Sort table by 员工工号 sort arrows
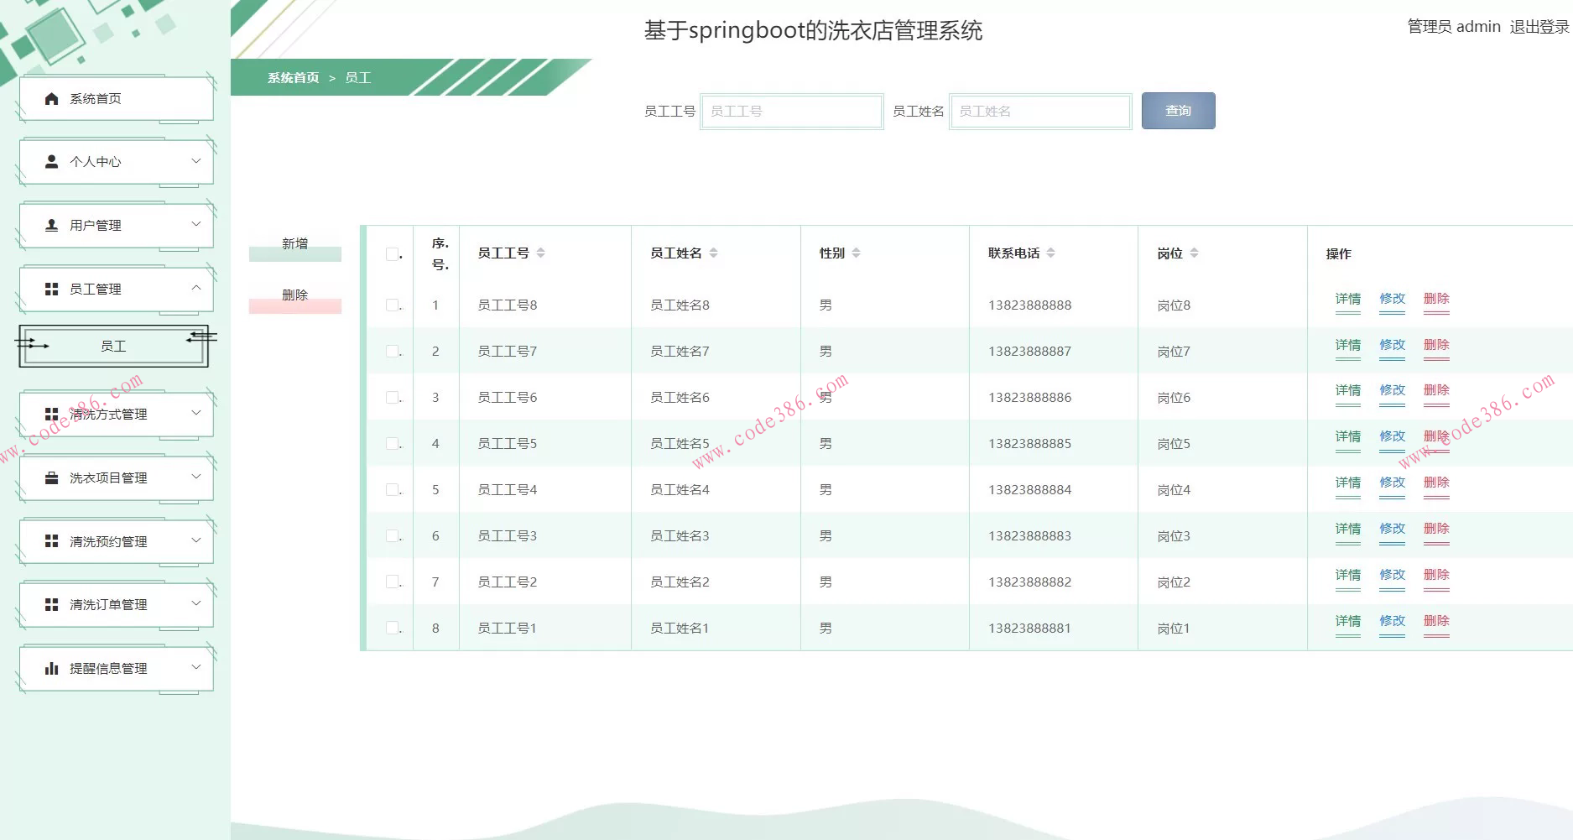 [x=540, y=253]
